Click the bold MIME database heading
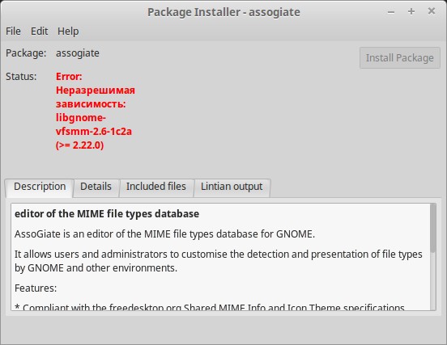The width and height of the screenshot is (447, 345). coord(107,214)
